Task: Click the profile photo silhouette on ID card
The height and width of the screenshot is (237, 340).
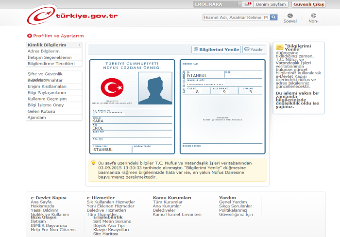Action: (155, 88)
